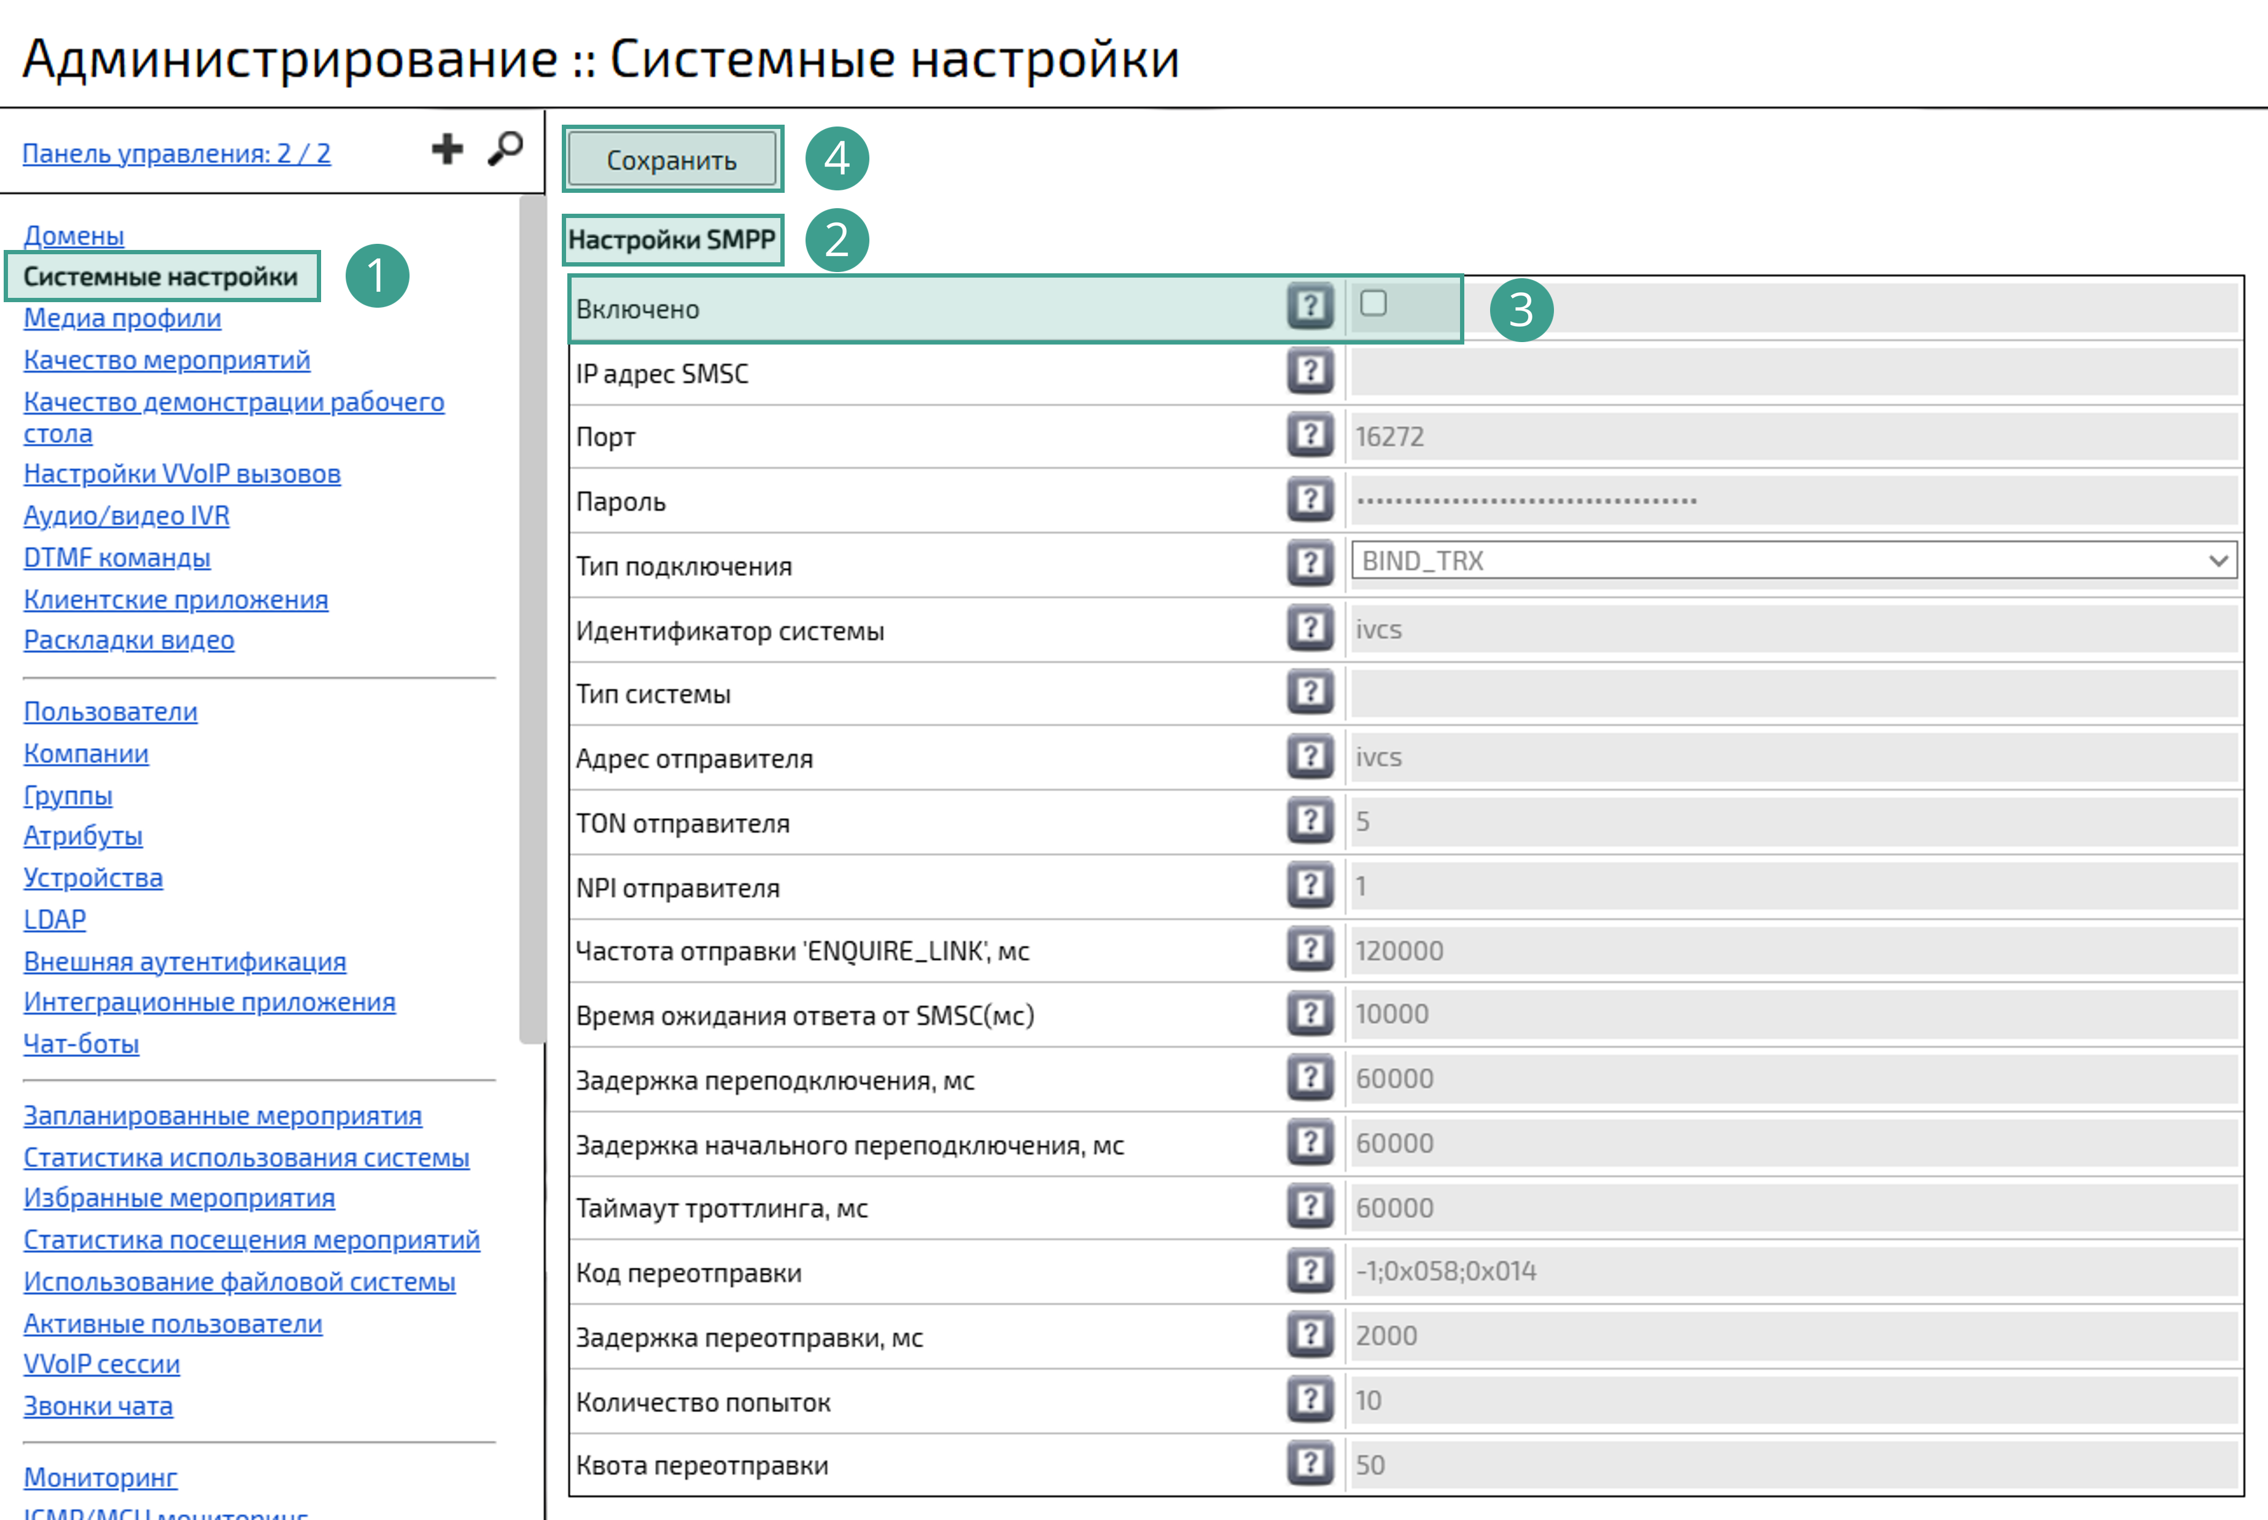Click the plus icon in control panel header

pos(446,149)
